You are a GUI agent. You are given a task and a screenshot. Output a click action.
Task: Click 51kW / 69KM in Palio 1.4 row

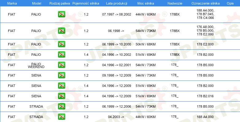[x=145, y=55]
